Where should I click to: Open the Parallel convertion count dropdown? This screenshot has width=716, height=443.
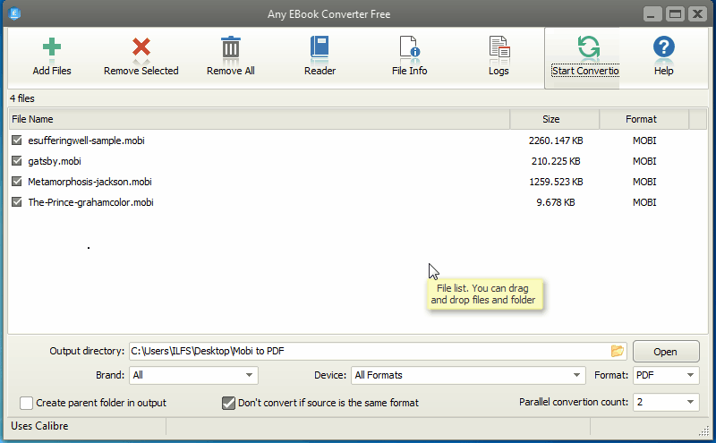(x=666, y=403)
